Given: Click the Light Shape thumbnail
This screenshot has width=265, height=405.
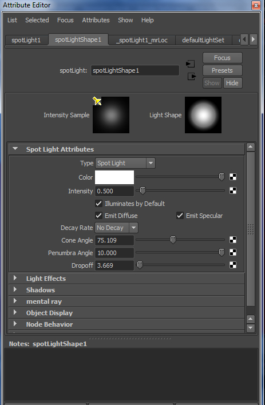Looking at the screenshot, I should [203, 115].
